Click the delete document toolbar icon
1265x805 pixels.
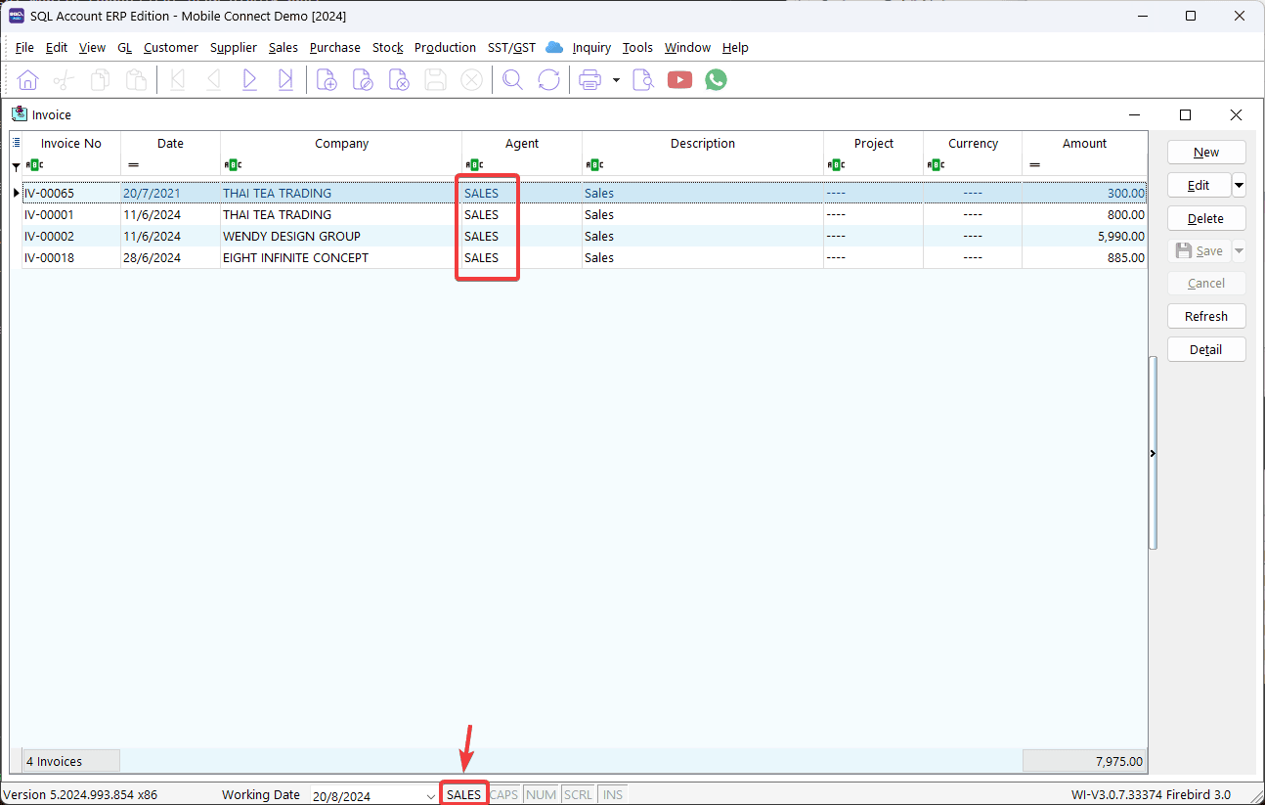tap(399, 80)
